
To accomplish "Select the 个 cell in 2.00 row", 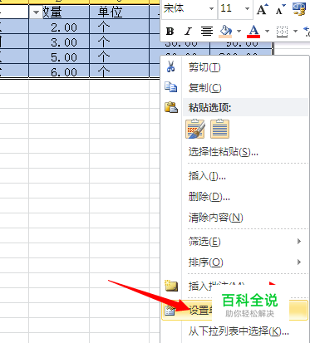I will coord(119,27).
